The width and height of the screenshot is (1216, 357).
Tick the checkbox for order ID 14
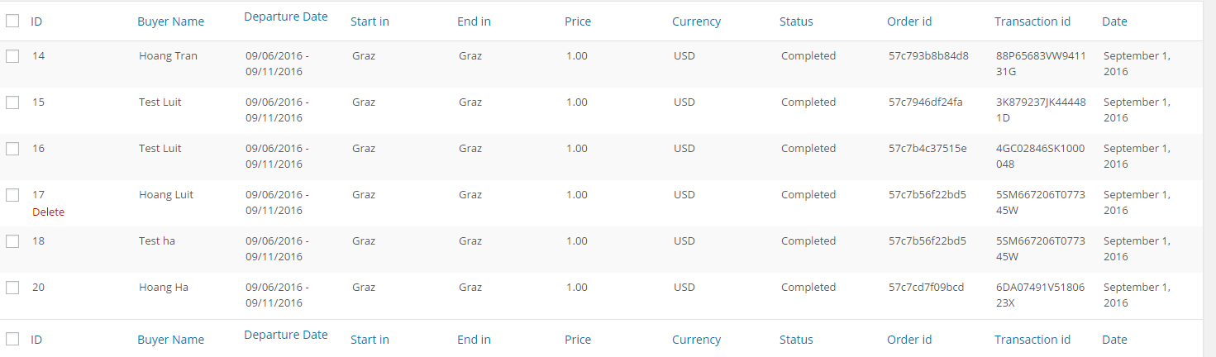coord(12,56)
